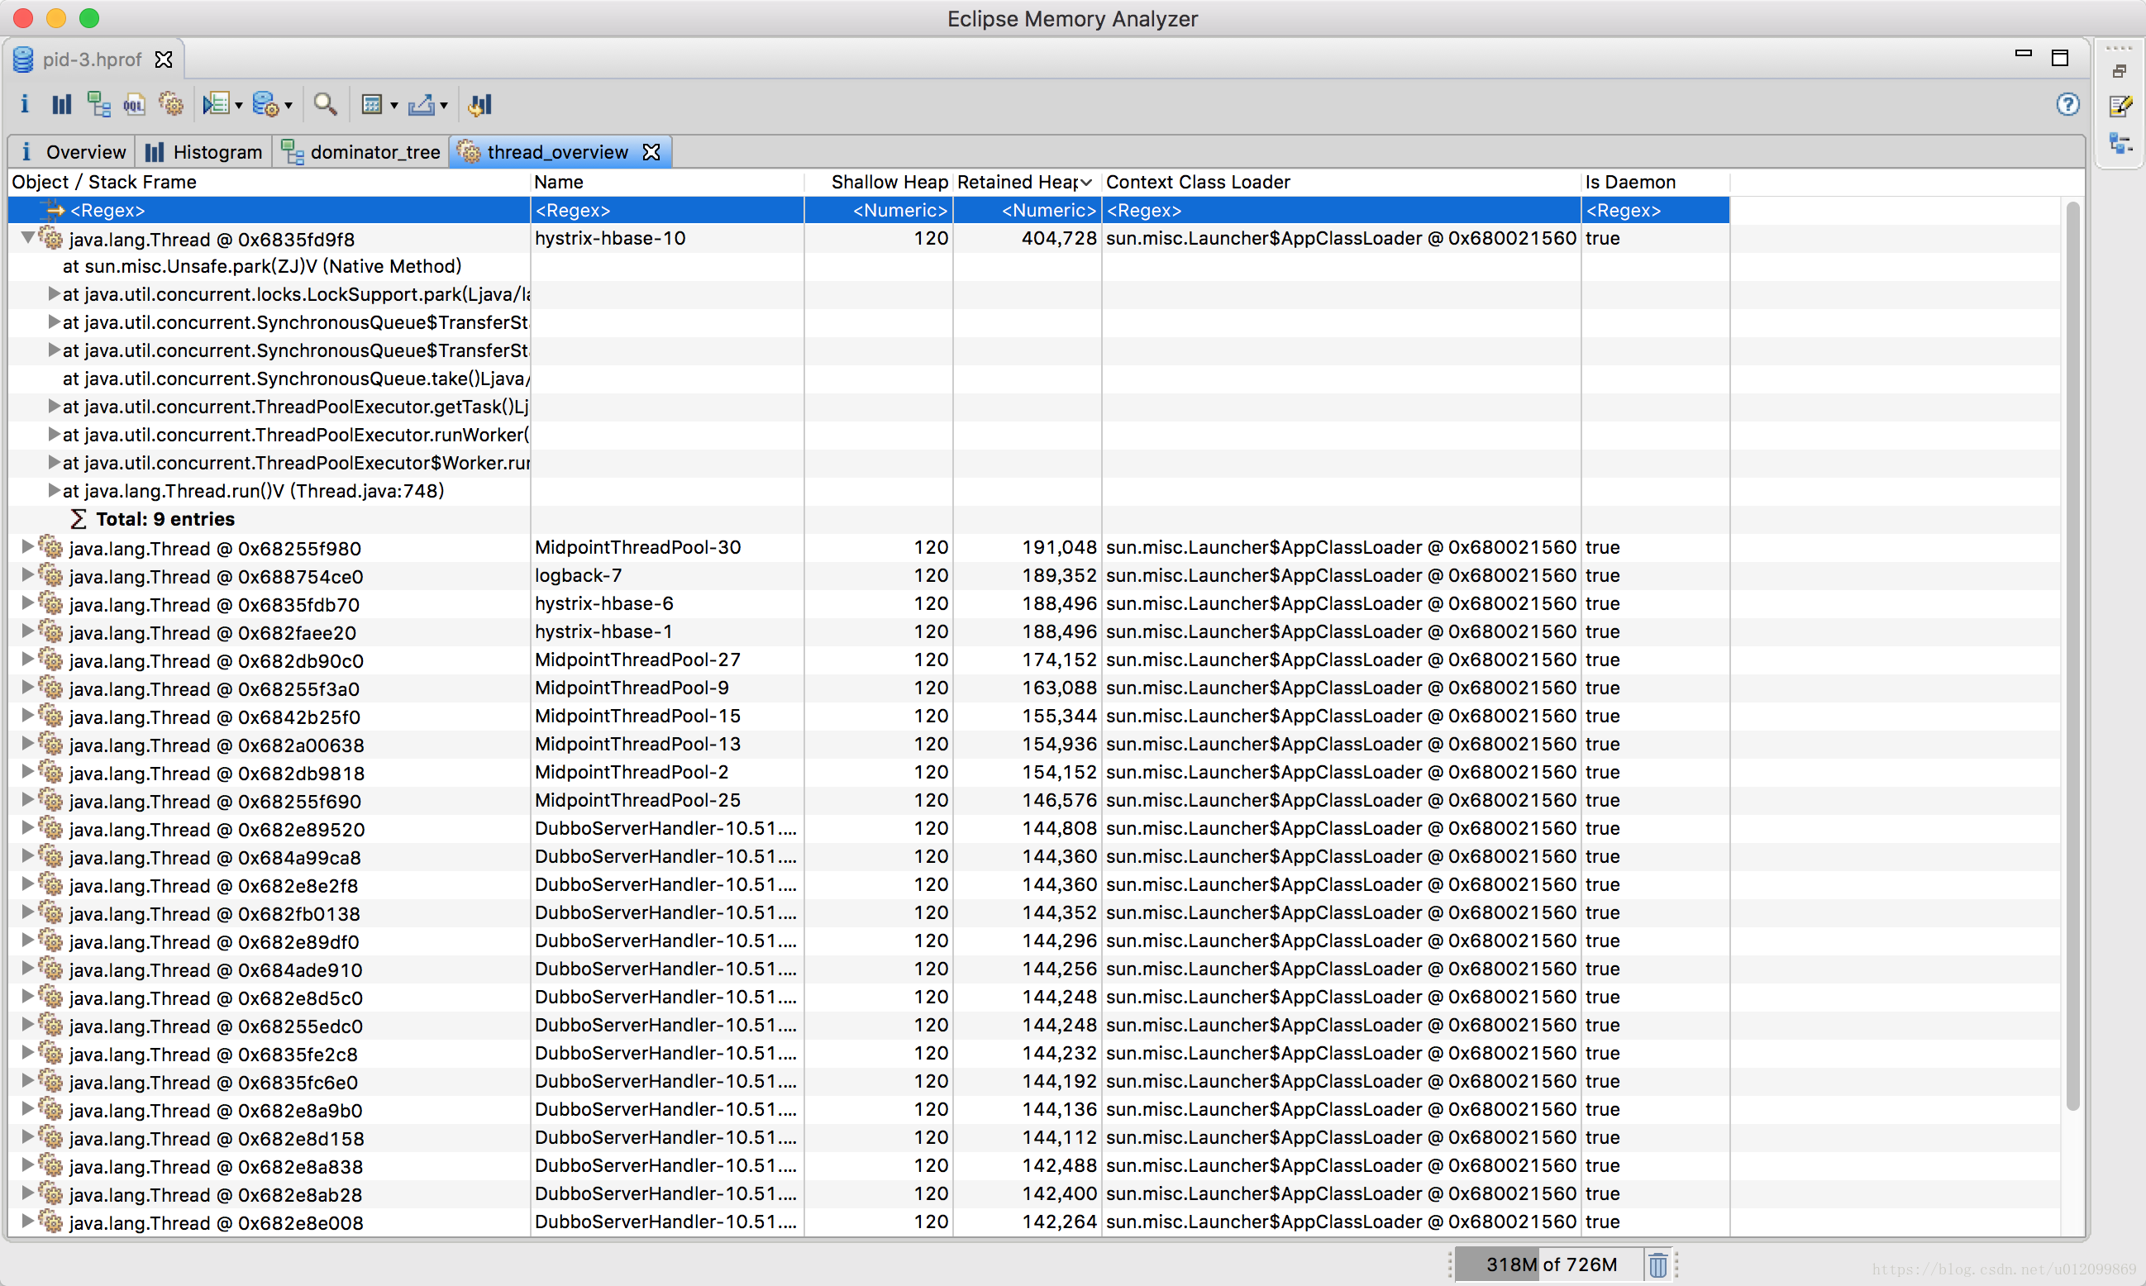
Task: Create a histogram from toolbar icon
Action: [61, 105]
